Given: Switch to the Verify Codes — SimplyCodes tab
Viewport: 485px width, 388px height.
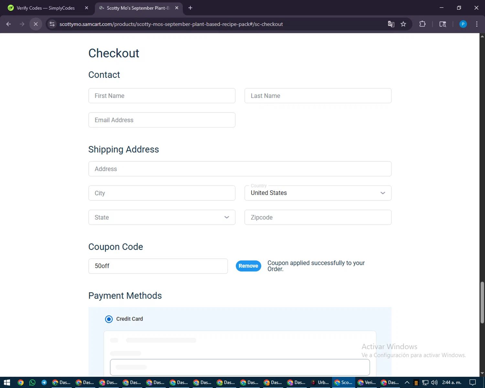Looking at the screenshot, I should (x=48, y=8).
